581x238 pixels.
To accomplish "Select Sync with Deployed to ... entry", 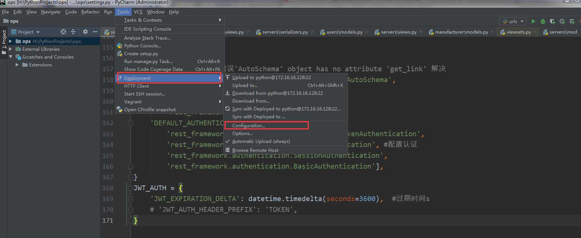I will click(285, 117).
